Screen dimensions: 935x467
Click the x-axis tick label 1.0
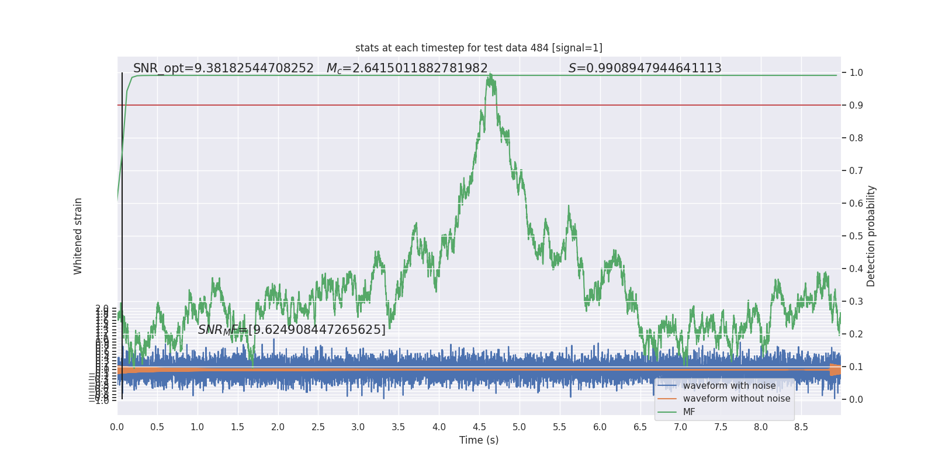pos(198,427)
